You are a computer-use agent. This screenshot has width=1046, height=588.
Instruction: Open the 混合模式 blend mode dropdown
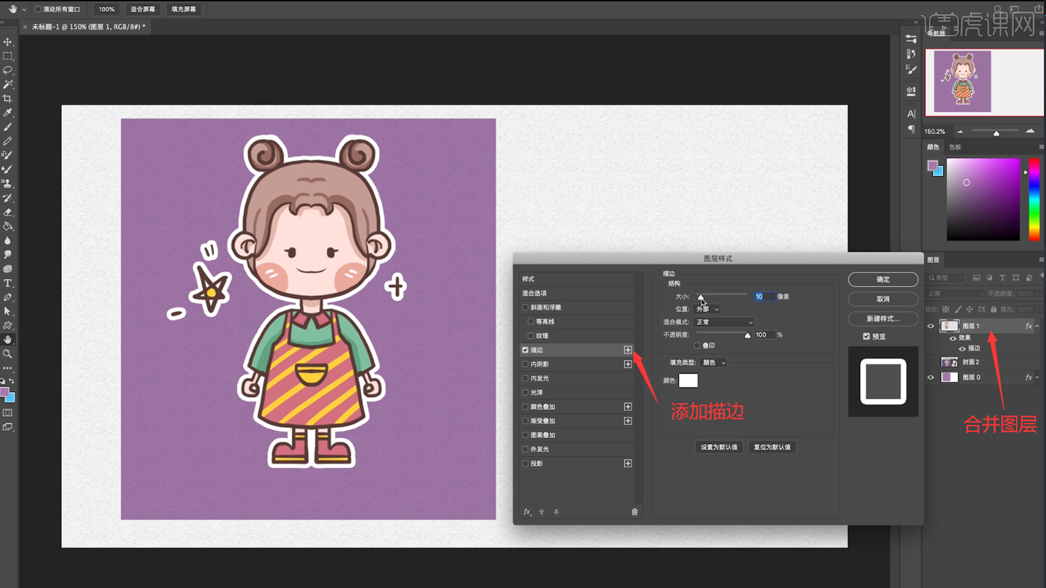(725, 322)
